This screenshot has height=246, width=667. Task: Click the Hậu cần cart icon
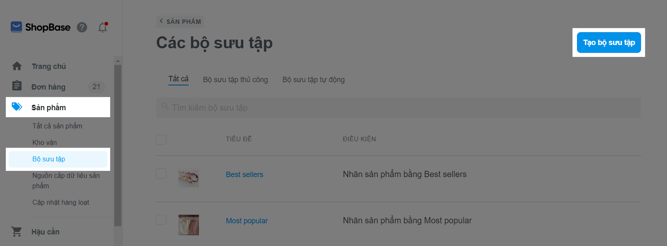(x=17, y=231)
